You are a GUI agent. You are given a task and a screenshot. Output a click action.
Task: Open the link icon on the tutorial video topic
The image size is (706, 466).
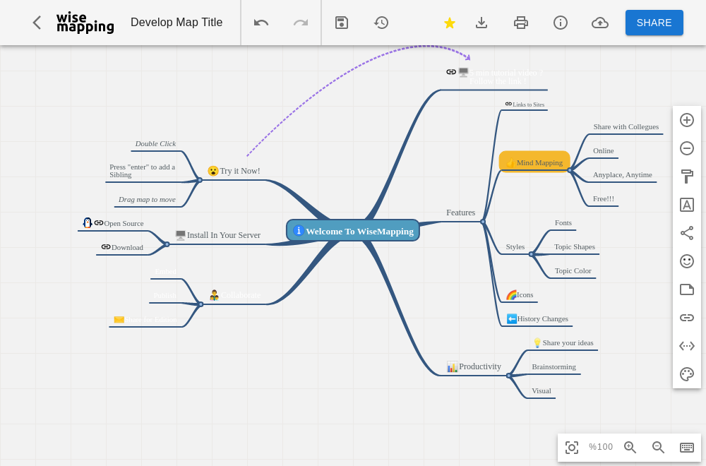pos(451,71)
